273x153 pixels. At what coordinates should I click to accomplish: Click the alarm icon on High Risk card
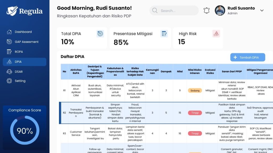[x=217, y=33]
